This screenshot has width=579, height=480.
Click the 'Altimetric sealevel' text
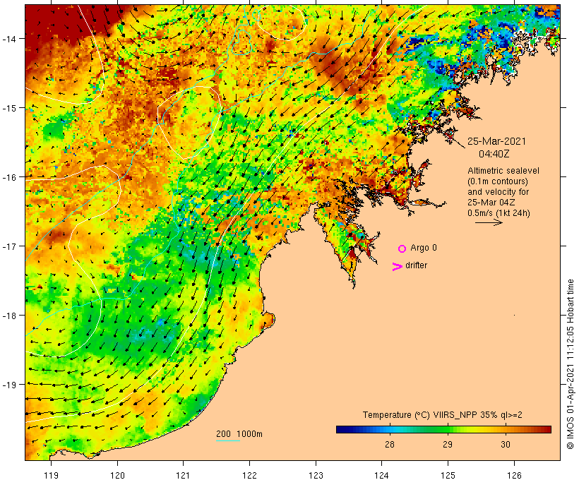pos(503,171)
